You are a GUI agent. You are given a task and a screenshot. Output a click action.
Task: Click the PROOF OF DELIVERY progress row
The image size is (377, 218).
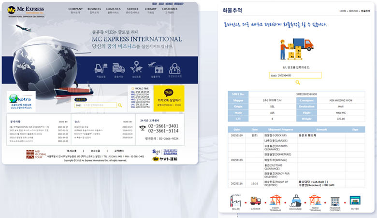pos(296,183)
